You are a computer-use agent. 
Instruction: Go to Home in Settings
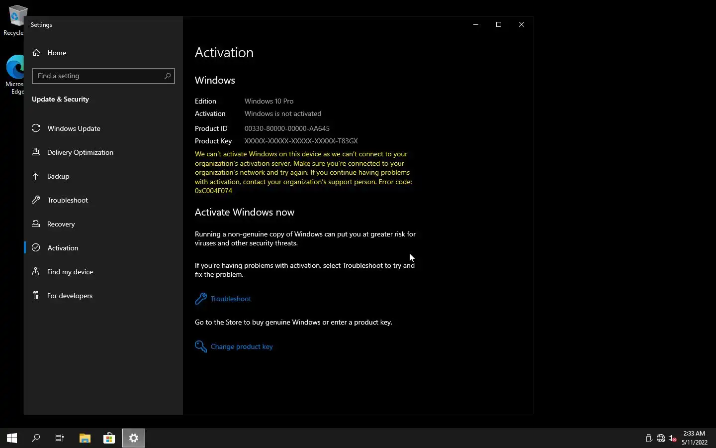tap(103, 52)
